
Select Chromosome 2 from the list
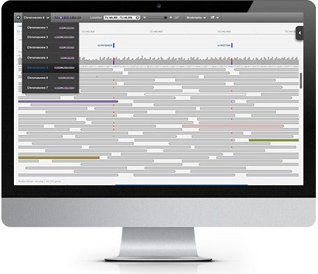pos(50,37)
